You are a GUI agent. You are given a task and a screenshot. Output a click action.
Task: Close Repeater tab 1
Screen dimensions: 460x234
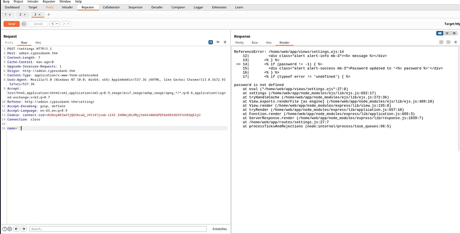click(x=10, y=14)
